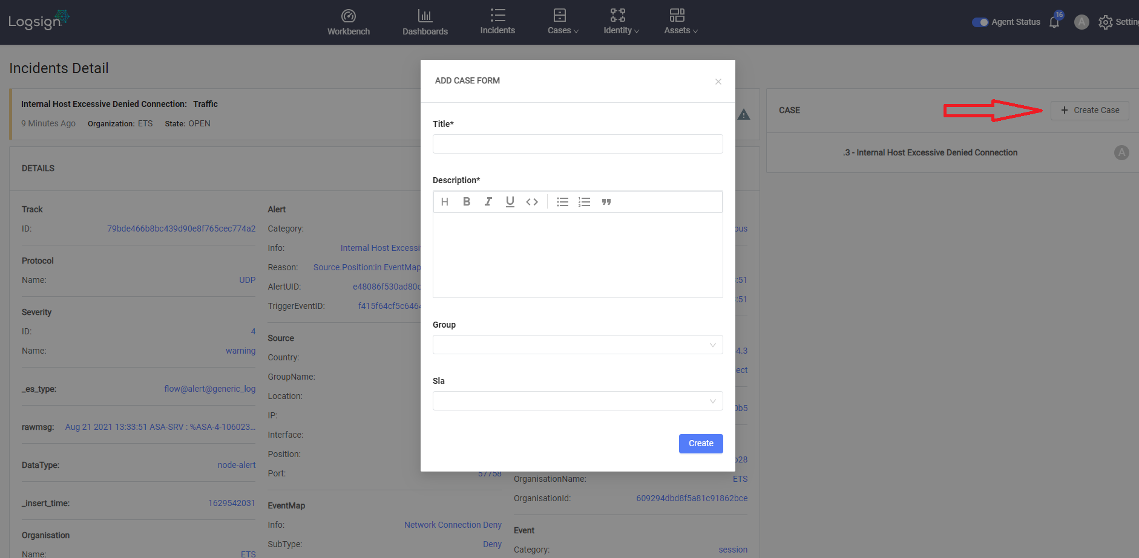This screenshot has width=1139, height=558.
Task: Click the Title input field
Action: (577, 144)
